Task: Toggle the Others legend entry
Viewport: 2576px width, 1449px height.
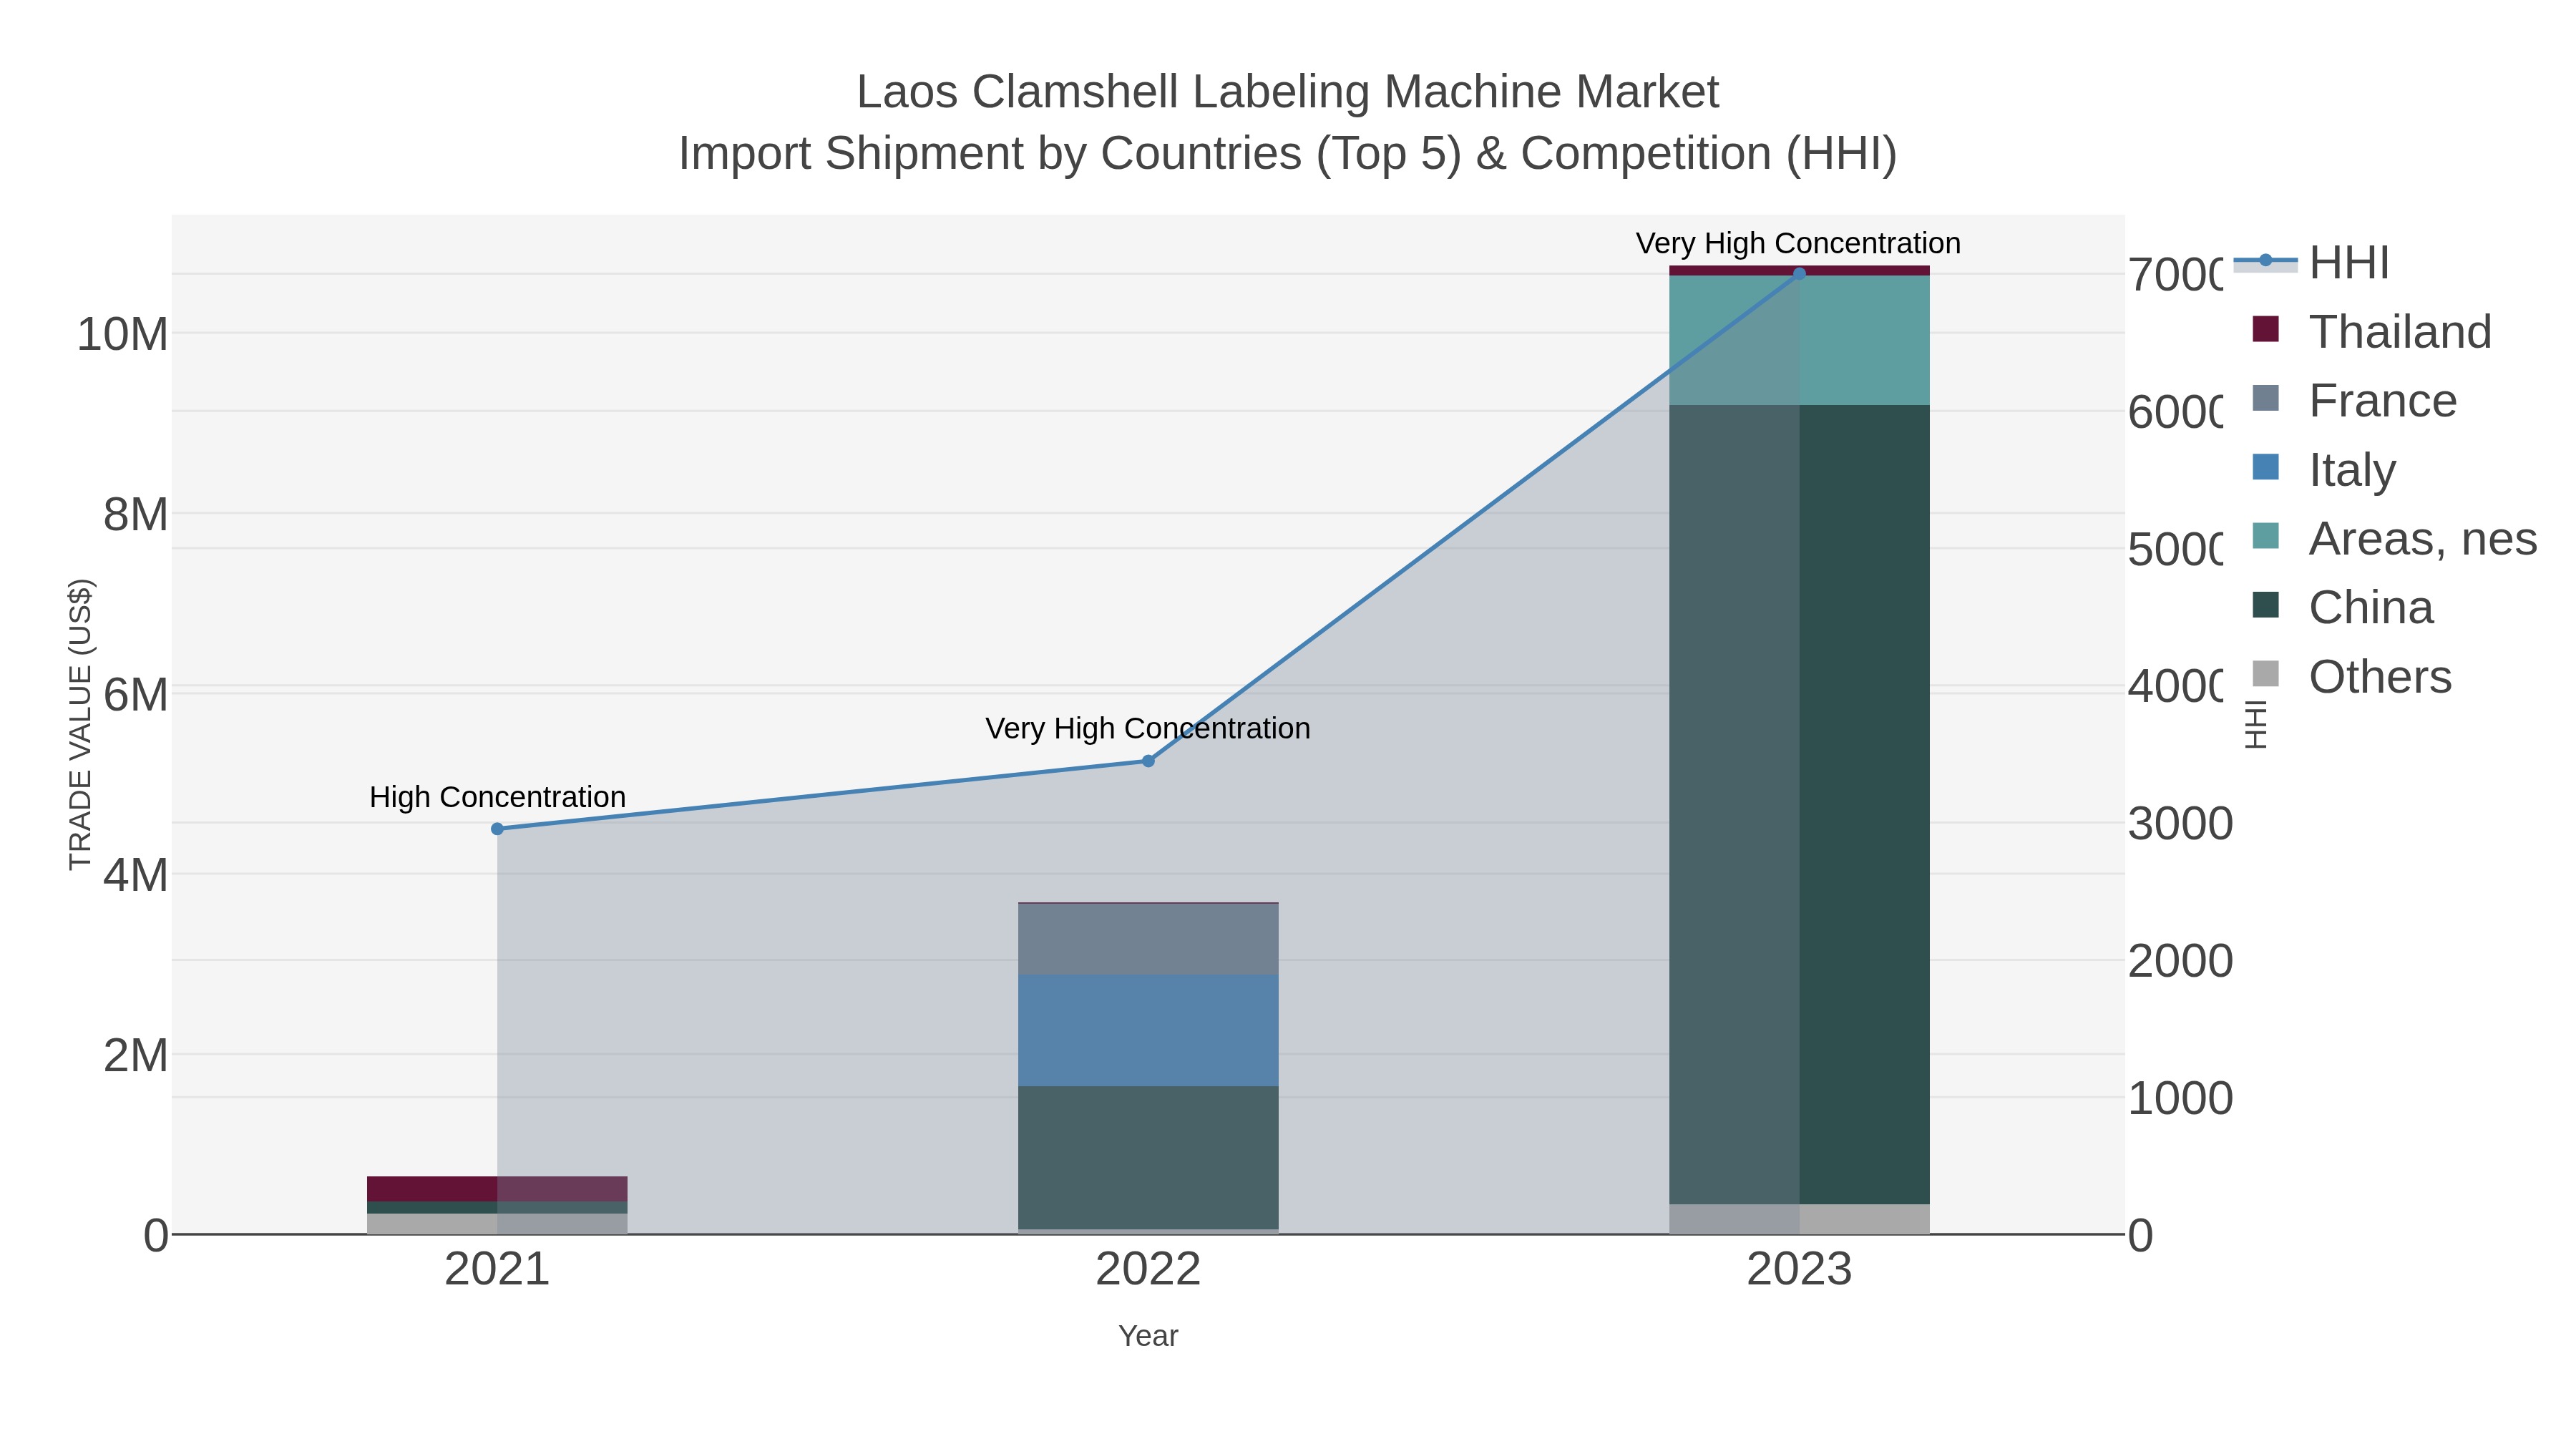Action: (x=2351, y=677)
